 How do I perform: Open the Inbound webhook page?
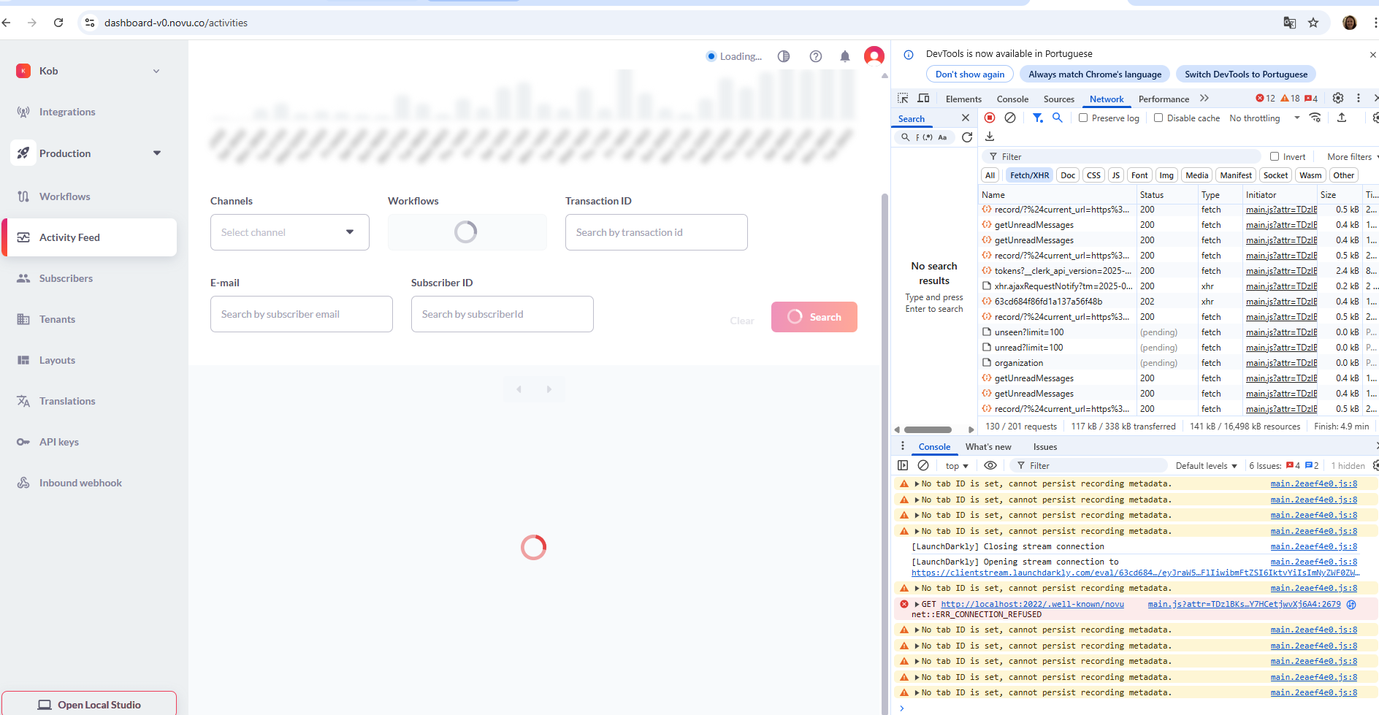coord(80,483)
